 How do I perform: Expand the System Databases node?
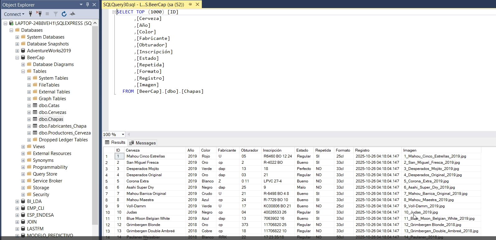(x=17, y=37)
